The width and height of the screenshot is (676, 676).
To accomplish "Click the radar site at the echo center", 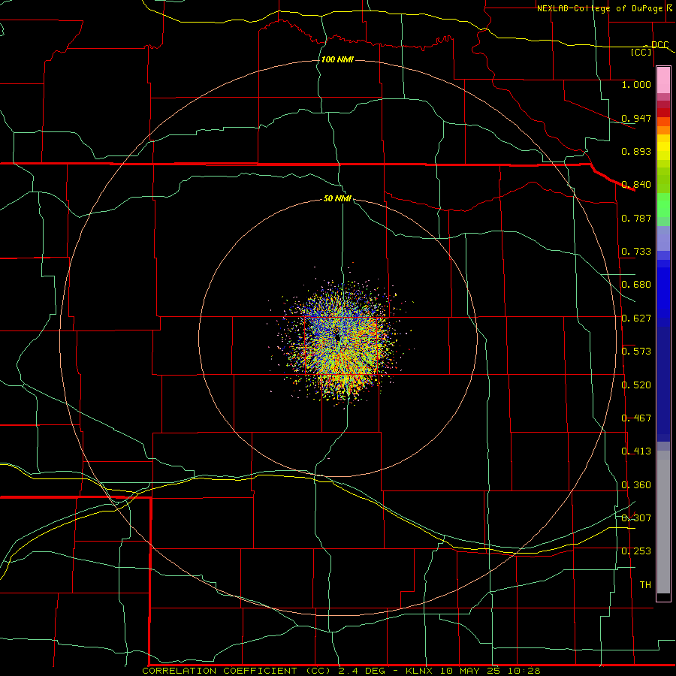I will (338, 339).
